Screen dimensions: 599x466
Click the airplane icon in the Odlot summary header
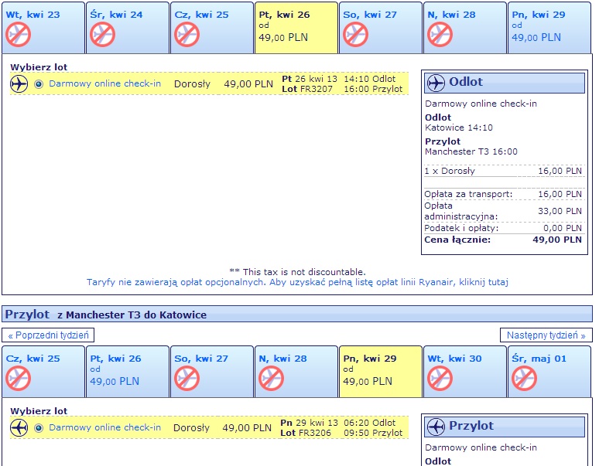pyautogui.click(x=436, y=83)
